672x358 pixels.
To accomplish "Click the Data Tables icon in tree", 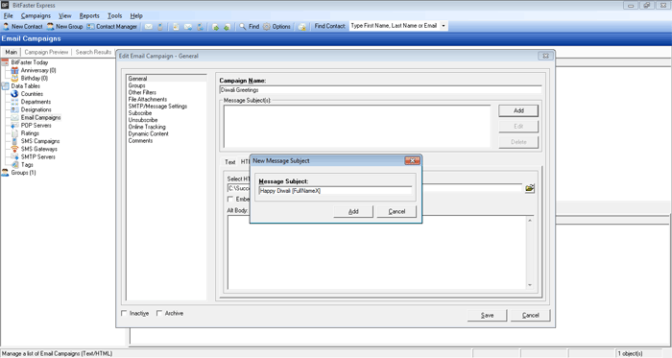I will [x=5, y=86].
